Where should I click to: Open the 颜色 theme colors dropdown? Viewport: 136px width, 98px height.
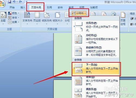14,13
